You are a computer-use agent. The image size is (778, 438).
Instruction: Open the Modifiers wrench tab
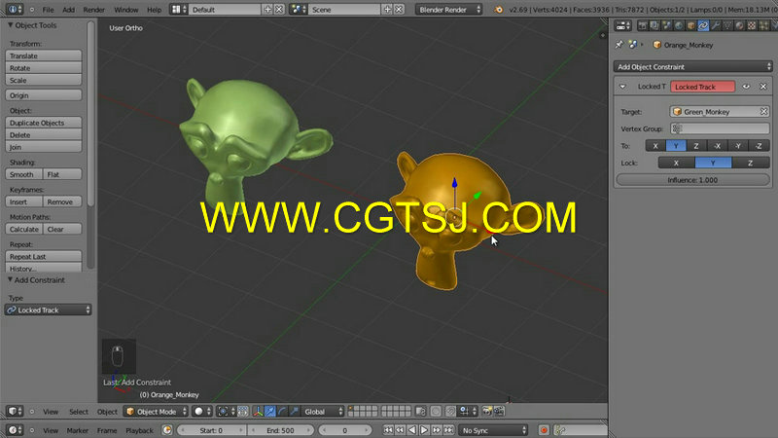pyautogui.click(x=715, y=25)
